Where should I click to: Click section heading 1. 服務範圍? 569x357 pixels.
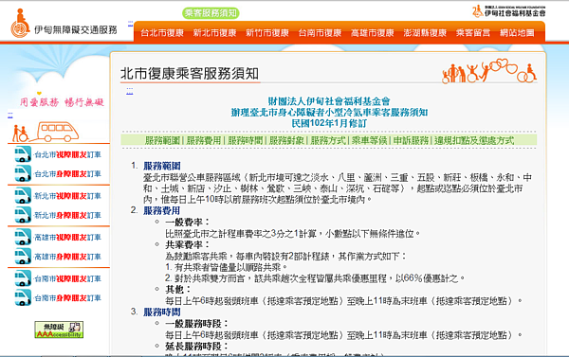coord(162,166)
